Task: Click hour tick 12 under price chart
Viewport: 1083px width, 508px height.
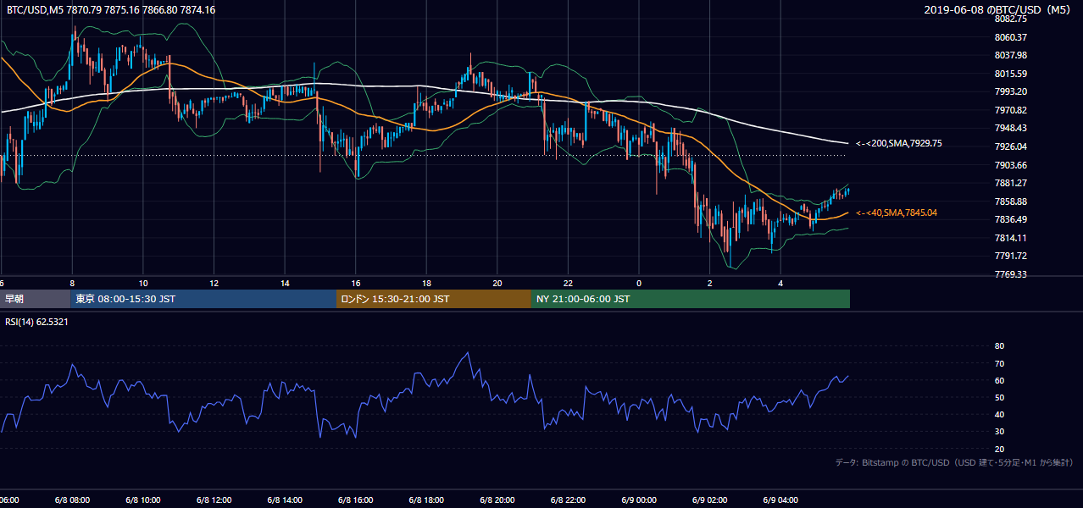Action: 214,284
